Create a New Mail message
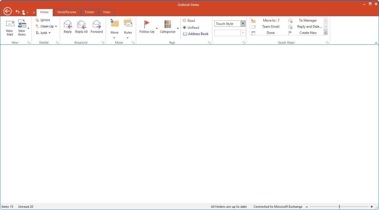The height and width of the screenshot is (210, 379). 10,28
